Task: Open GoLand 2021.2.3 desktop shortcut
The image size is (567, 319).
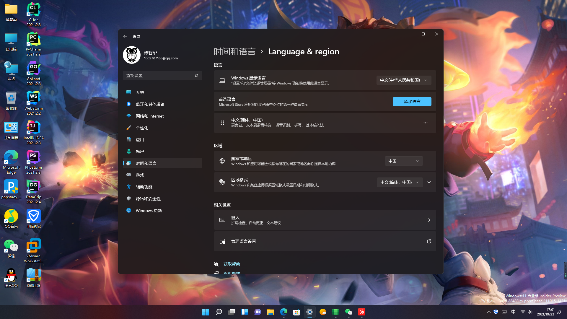Action: tap(33, 74)
